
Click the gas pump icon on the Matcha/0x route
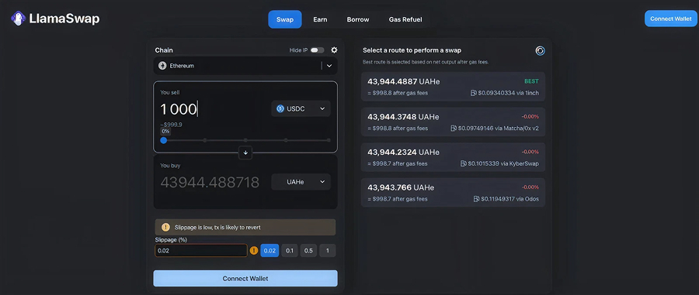[454, 128]
